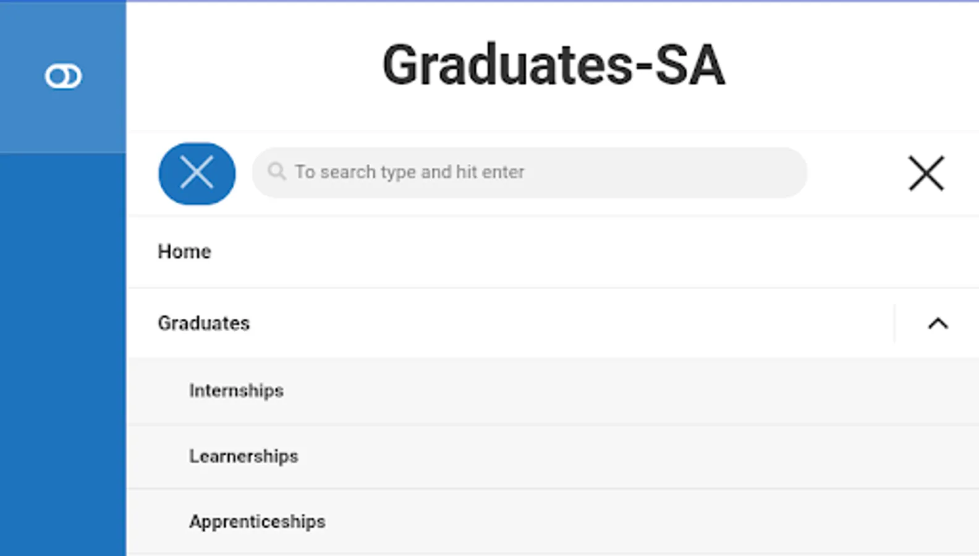Select the Graduates menu item

click(x=204, y=323)
